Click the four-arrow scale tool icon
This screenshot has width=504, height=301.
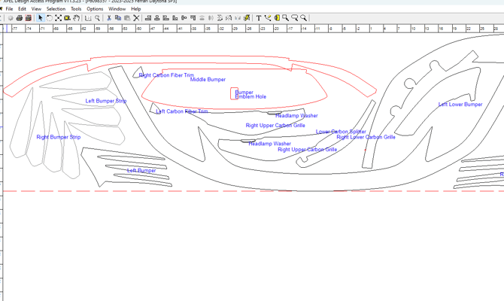click(x=59, y=18)
